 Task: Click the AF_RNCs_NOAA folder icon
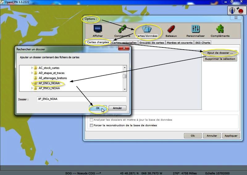click(x=36, y=88)
